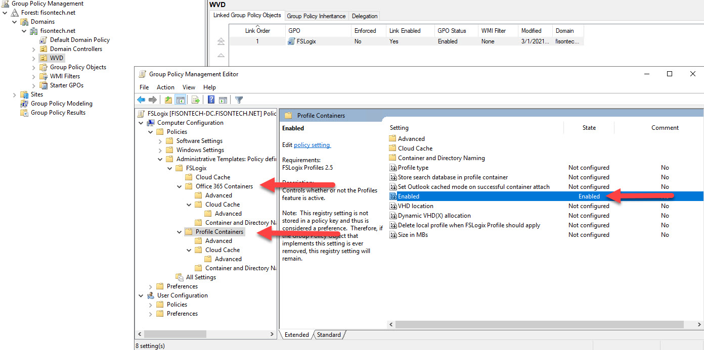Viewport: 704px width, 350px height.
Task: Collapse the Domains node
Action: pos(15,22)
